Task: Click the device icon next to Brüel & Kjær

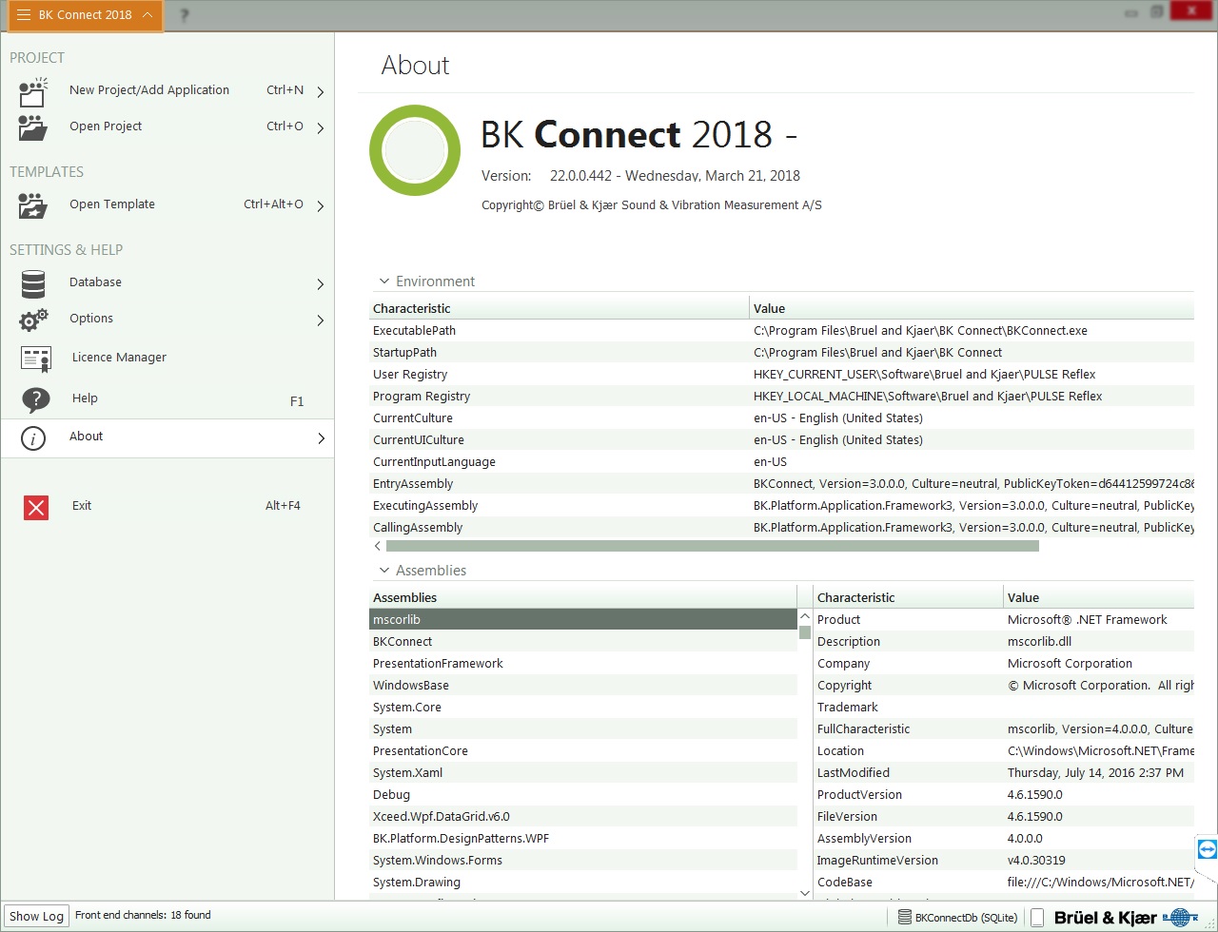Action: click(1037, 917)
